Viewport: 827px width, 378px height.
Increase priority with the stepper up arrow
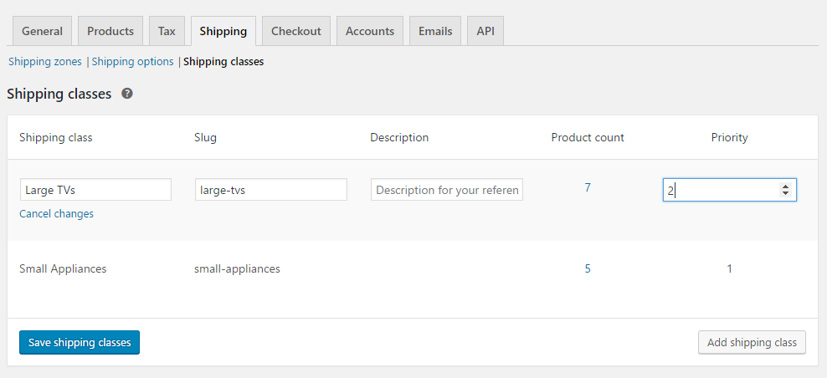point(785,186)
